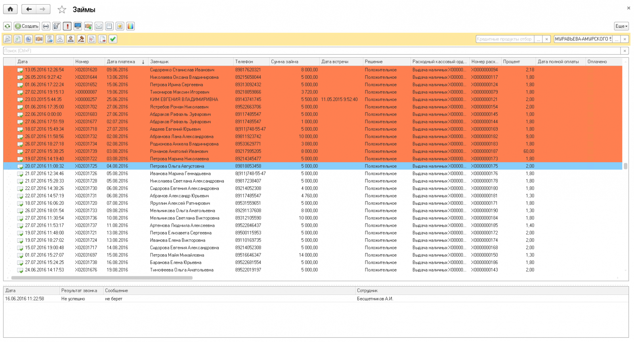Close the Займы tab with X
This screenshot has height=342, width=634.
click(628, 8)
